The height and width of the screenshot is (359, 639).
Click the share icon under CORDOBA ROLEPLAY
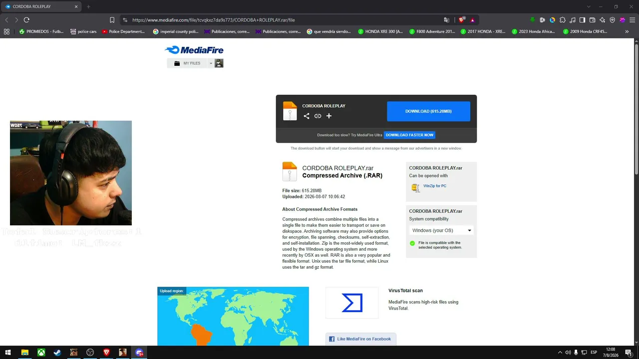click(307, 116)
